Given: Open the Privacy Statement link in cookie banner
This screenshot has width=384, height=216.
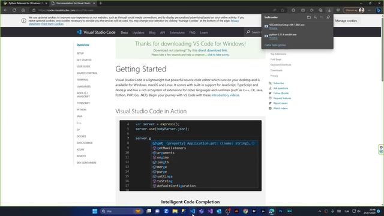Looking at the screenshot, I should [x=235, y=21].
